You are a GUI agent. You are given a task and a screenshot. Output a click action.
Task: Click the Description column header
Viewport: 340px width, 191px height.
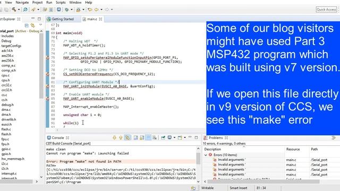pyautogui.click(x=212, y=149)
